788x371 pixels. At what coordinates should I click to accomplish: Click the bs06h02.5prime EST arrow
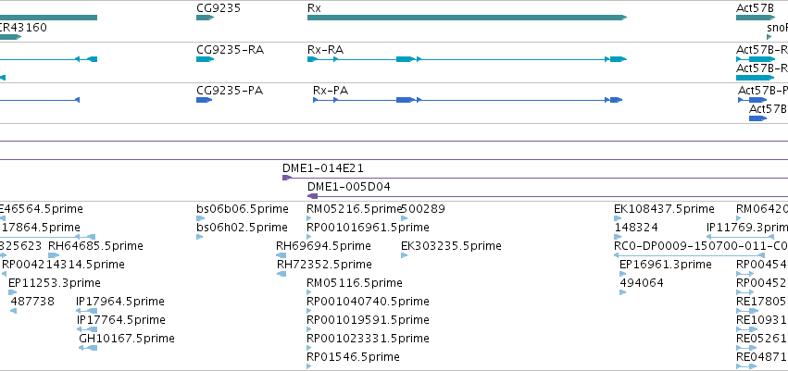click(x=199, y=237)
